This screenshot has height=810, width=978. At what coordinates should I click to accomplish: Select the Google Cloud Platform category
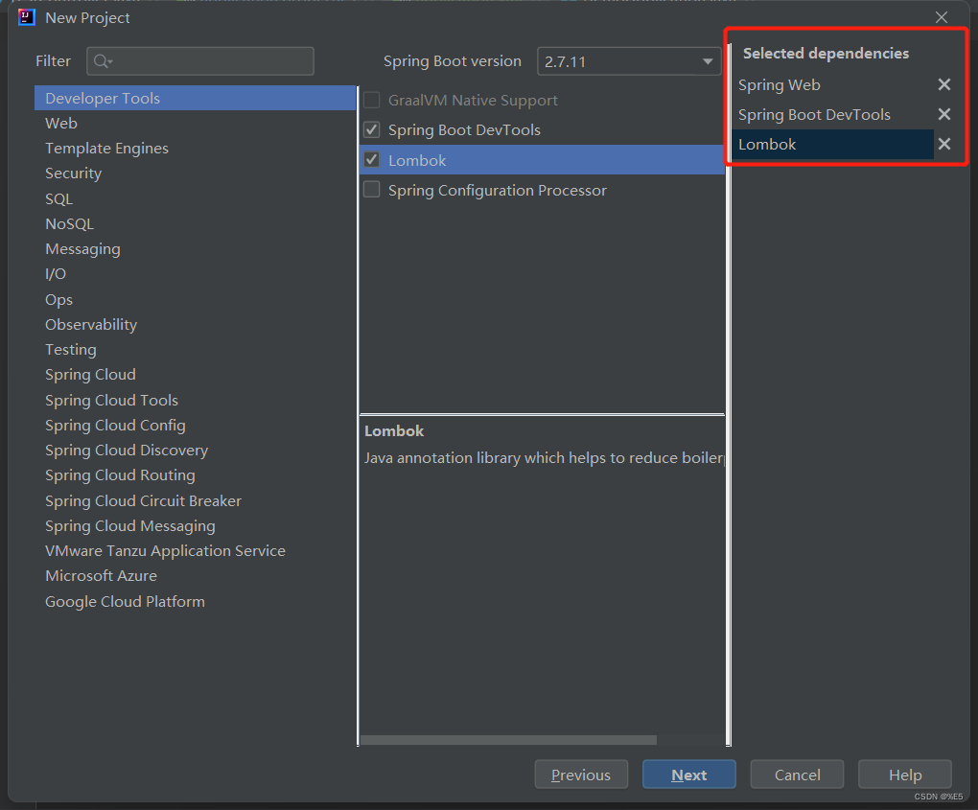point(196,602)
